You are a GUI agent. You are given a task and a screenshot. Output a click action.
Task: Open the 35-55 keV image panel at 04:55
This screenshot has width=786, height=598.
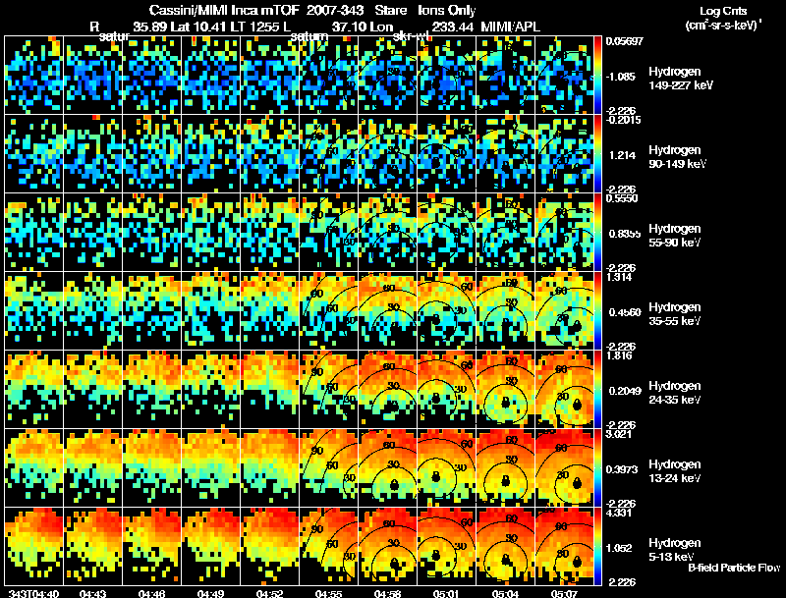click(329, 310)
